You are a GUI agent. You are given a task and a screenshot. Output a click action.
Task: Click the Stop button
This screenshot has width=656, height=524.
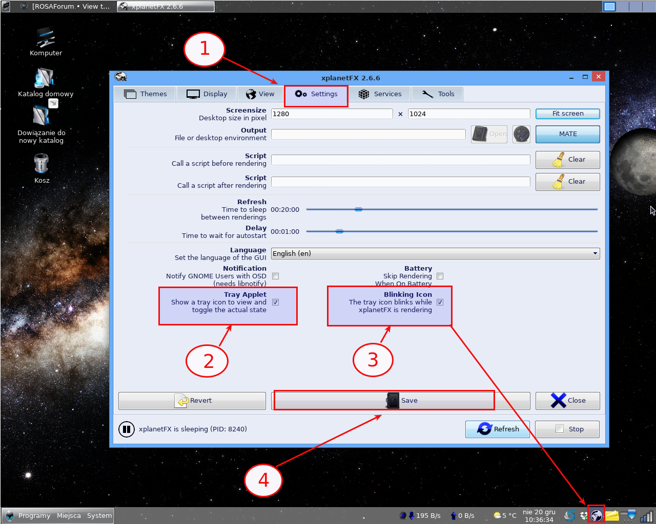(x=567, y=429)
